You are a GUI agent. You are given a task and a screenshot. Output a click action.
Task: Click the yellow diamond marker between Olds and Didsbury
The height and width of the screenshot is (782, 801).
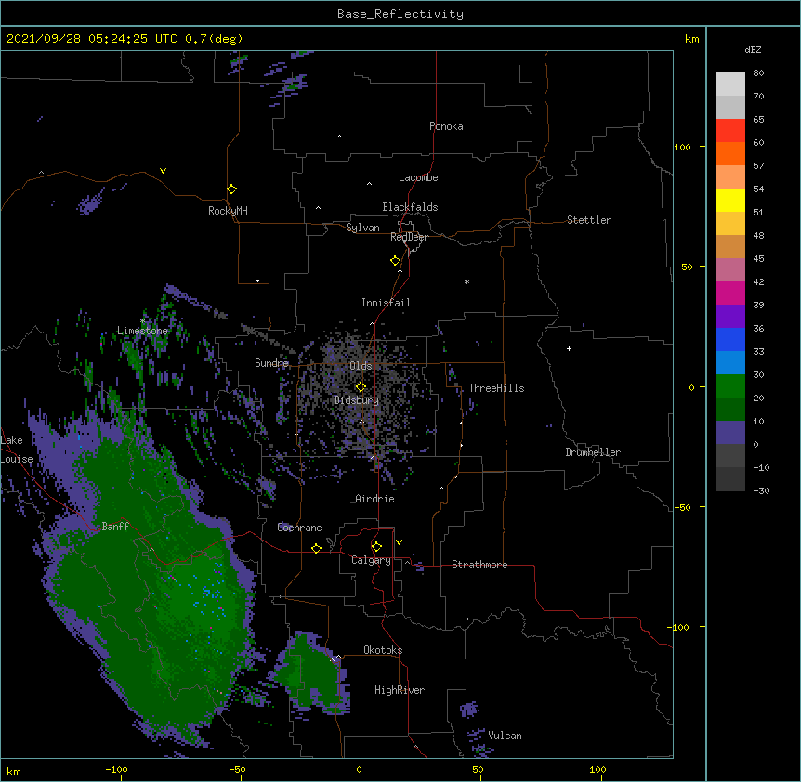click(x=361, y=387)
